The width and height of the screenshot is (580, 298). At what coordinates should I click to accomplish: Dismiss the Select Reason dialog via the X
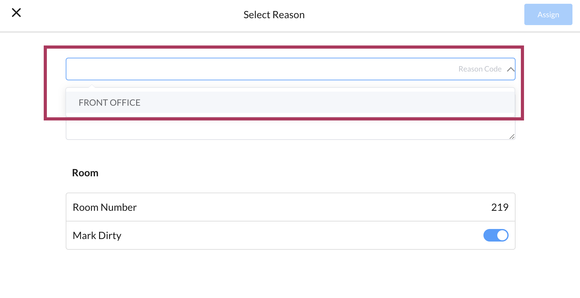click(x=16, y=13)
